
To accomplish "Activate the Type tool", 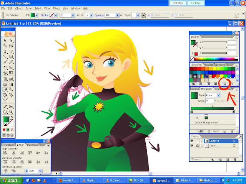I will click(x=11, y=52).
